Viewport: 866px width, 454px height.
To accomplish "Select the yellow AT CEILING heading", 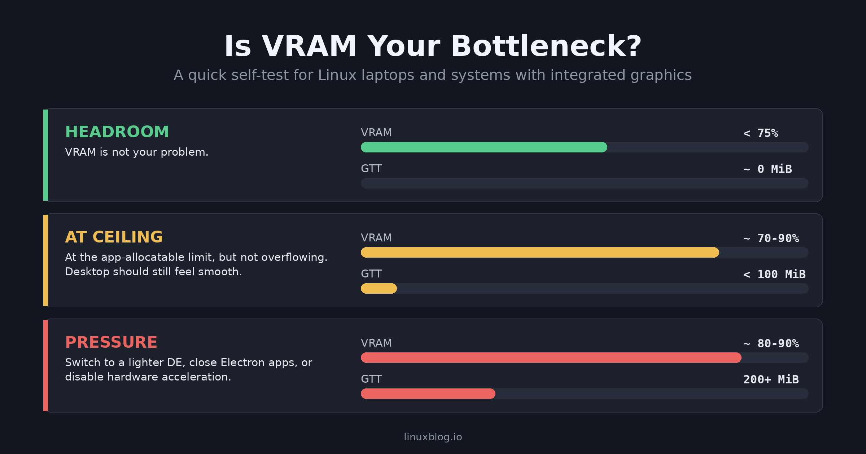I will tap(114, 237).
